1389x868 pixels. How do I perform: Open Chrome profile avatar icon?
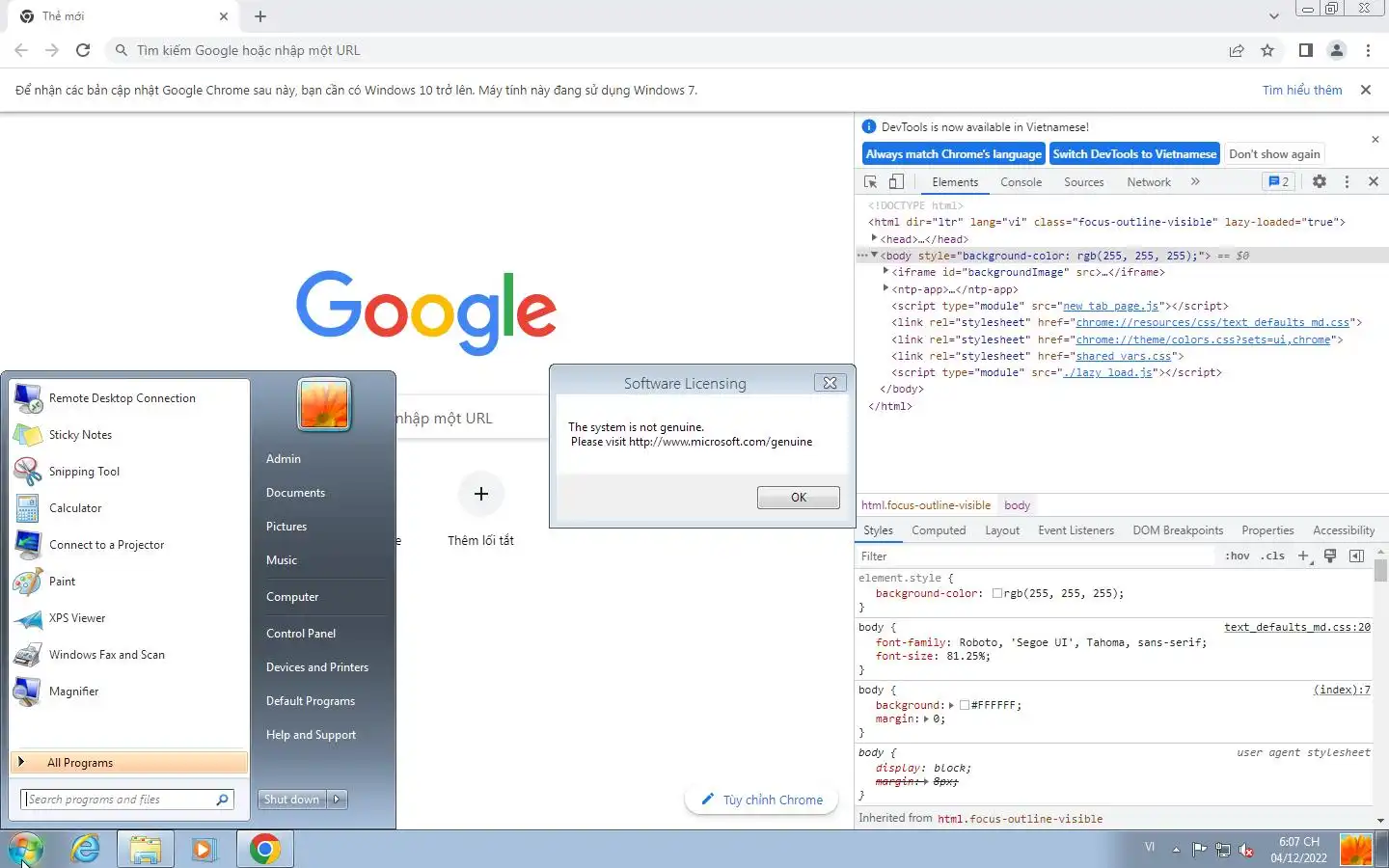tap(1337, 50)
